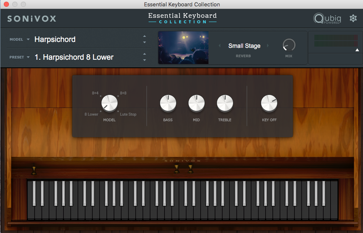Select the 8+8 model position

[x=124, y=93]
